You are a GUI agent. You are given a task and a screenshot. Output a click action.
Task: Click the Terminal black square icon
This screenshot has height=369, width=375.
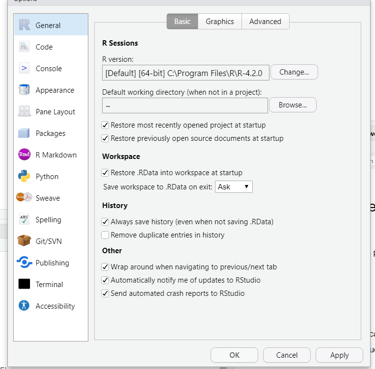coord(24,284)
